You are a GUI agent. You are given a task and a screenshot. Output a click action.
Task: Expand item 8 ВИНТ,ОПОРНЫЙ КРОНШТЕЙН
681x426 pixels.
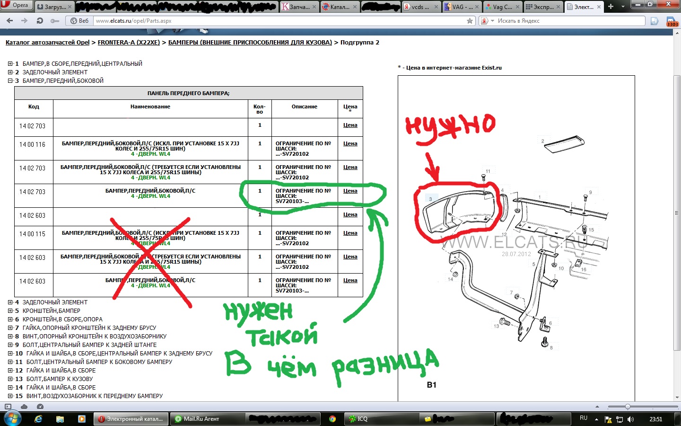point(10,336)
